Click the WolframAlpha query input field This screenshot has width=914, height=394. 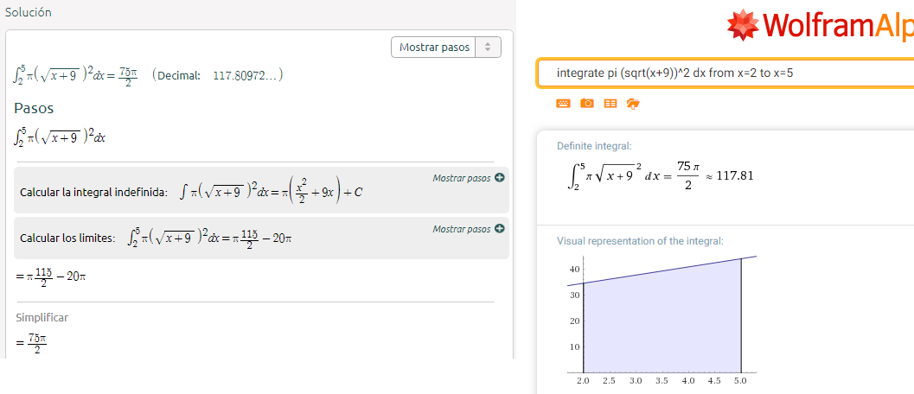pos(725,73)
